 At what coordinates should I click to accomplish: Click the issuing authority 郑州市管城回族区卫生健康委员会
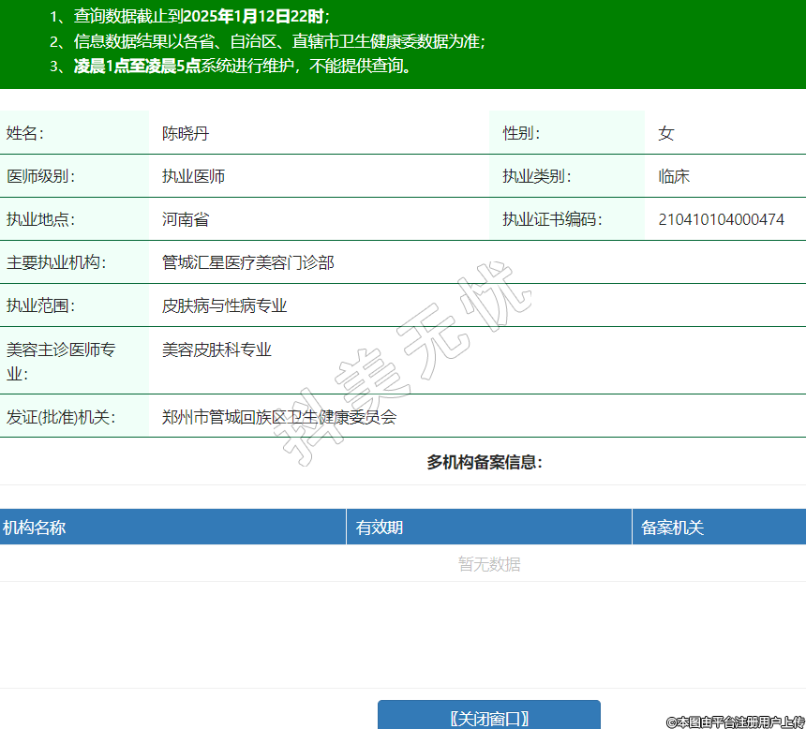(278, 417)
